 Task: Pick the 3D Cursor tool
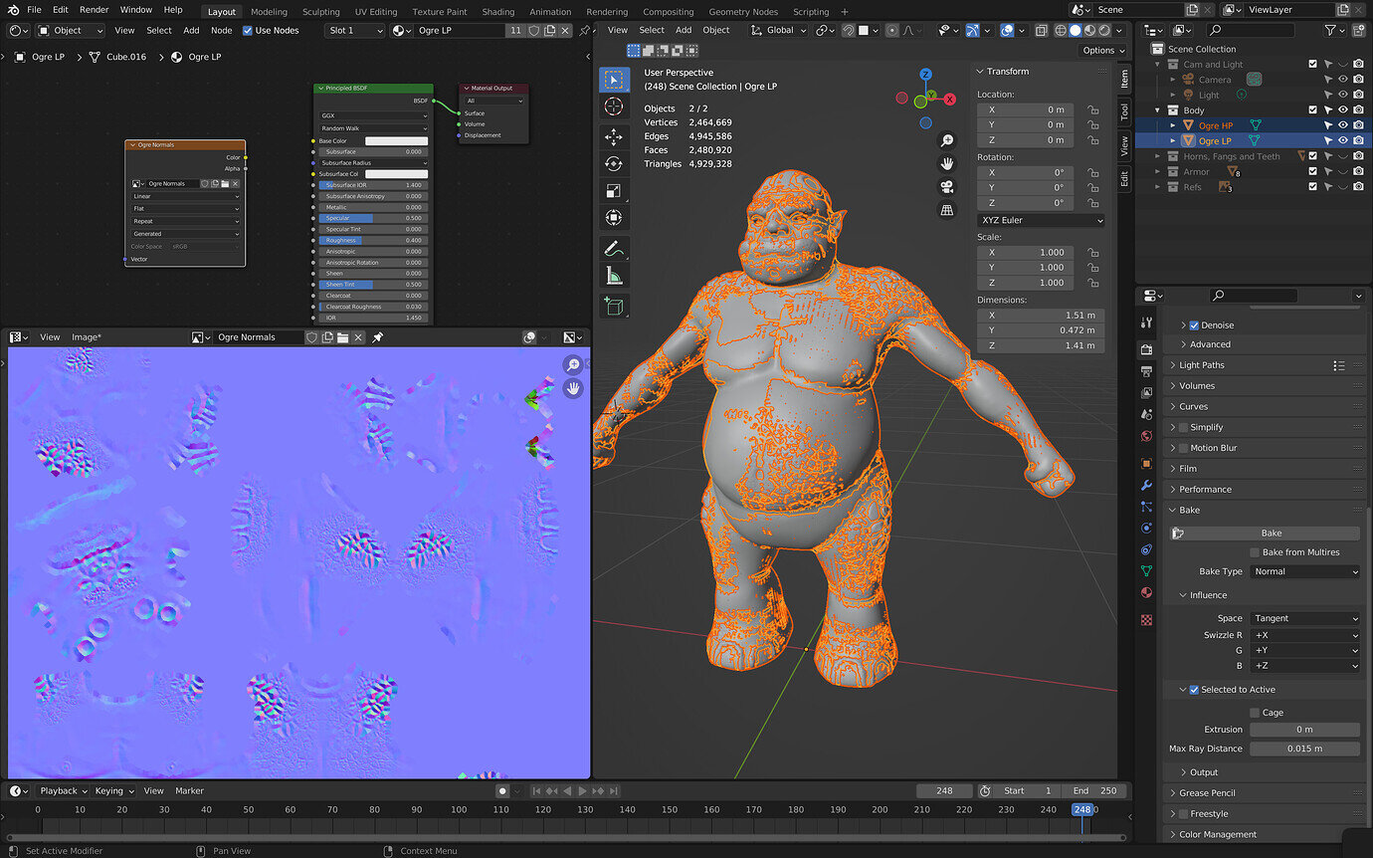(x=614, y=107)
